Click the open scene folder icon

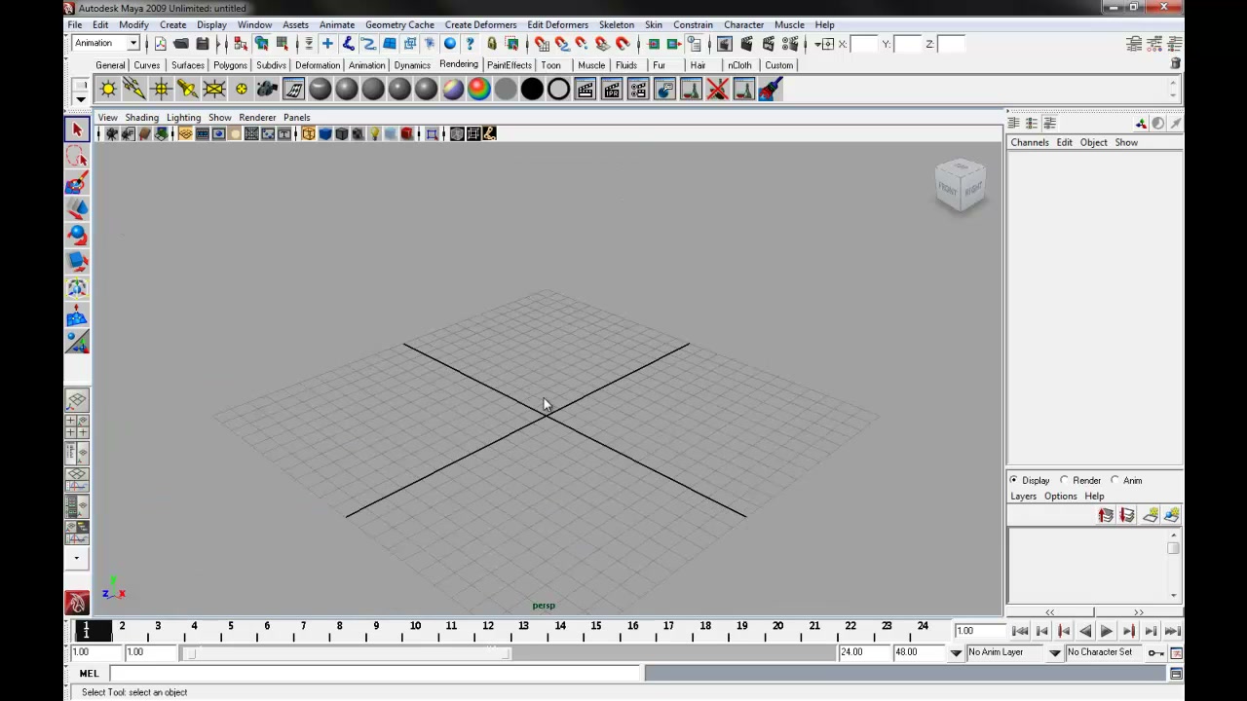pos(181,44)
